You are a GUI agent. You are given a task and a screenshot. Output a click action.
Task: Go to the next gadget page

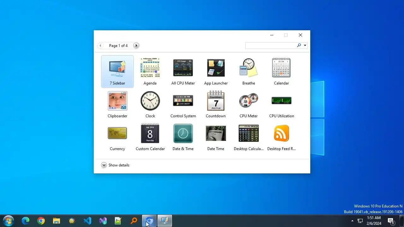coord(136,46)
